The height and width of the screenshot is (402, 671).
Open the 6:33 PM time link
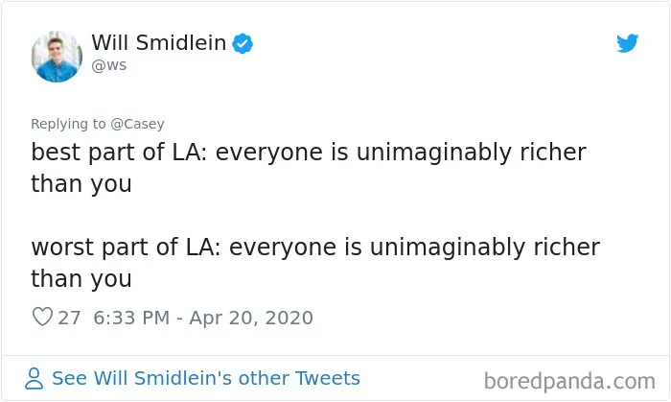[x=131, y=318]
